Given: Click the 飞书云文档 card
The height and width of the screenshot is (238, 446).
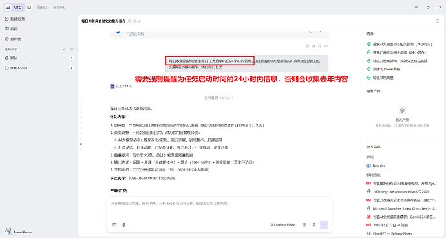Looking at the screenshot, I should [x=219, y=34].
